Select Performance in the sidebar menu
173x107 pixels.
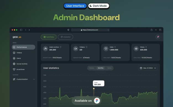point(23,47)
